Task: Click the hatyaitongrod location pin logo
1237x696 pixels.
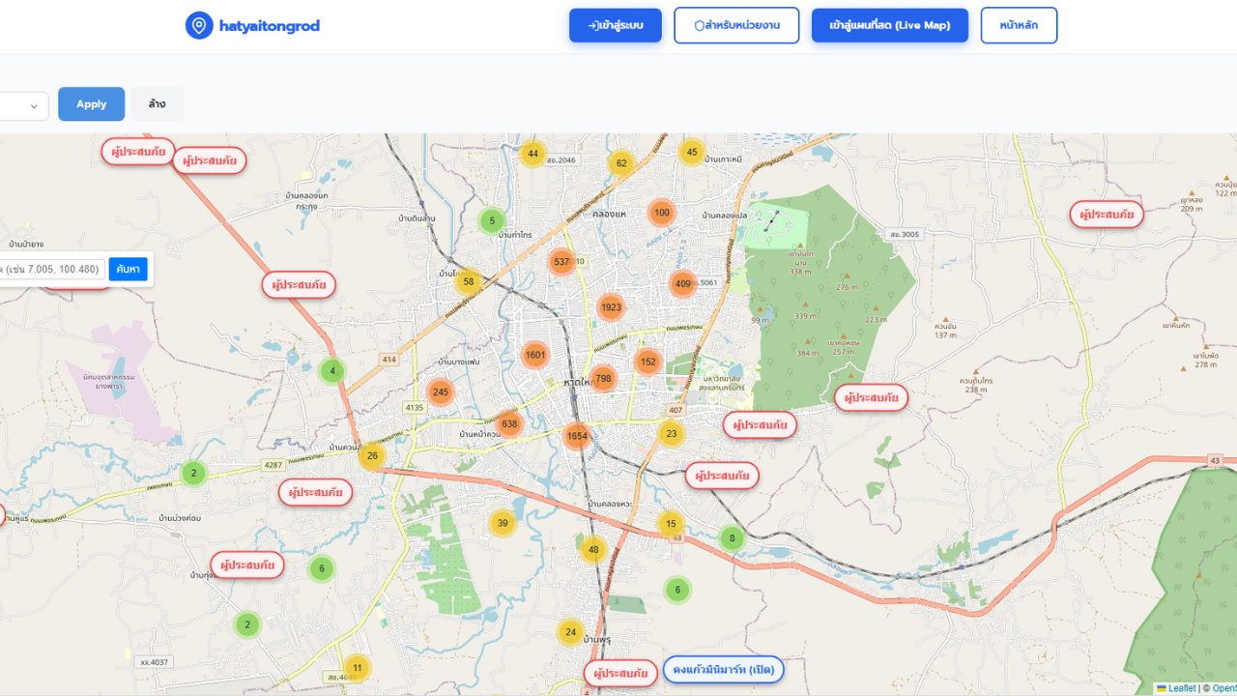Action: [199, 25]
